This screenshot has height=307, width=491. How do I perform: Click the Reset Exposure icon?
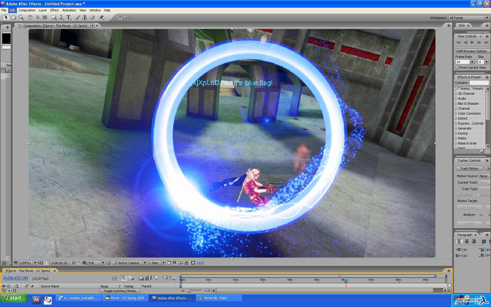tap(193, 263)
